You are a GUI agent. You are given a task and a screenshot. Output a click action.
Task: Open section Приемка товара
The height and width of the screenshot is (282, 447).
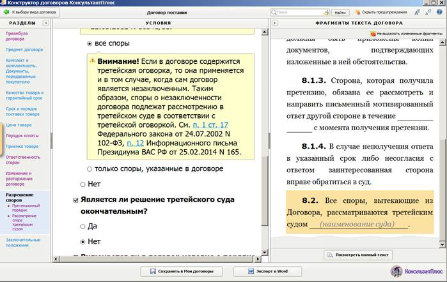(x=22, y=147)
